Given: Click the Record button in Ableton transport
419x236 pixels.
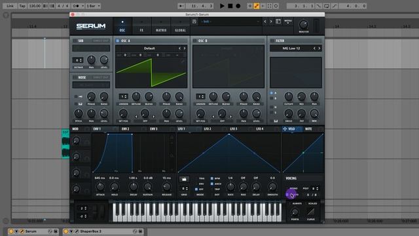Looking at the screenshot, I should click(x=238, y=6).
